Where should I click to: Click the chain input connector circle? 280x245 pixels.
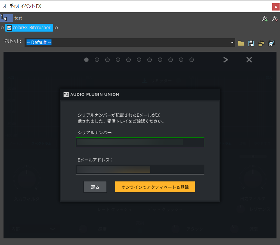point(2,28)
